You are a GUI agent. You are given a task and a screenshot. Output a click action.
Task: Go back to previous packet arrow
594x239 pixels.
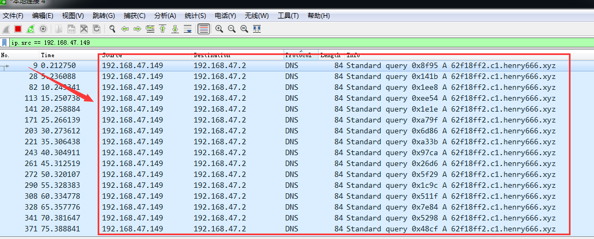[x=125, y=29]
